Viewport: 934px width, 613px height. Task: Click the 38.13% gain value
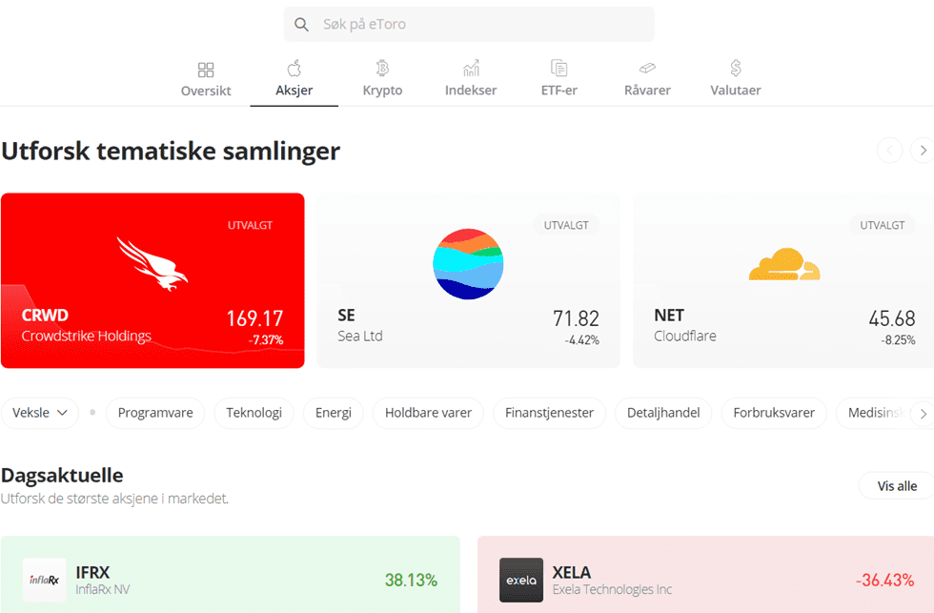tap(411, 580)
